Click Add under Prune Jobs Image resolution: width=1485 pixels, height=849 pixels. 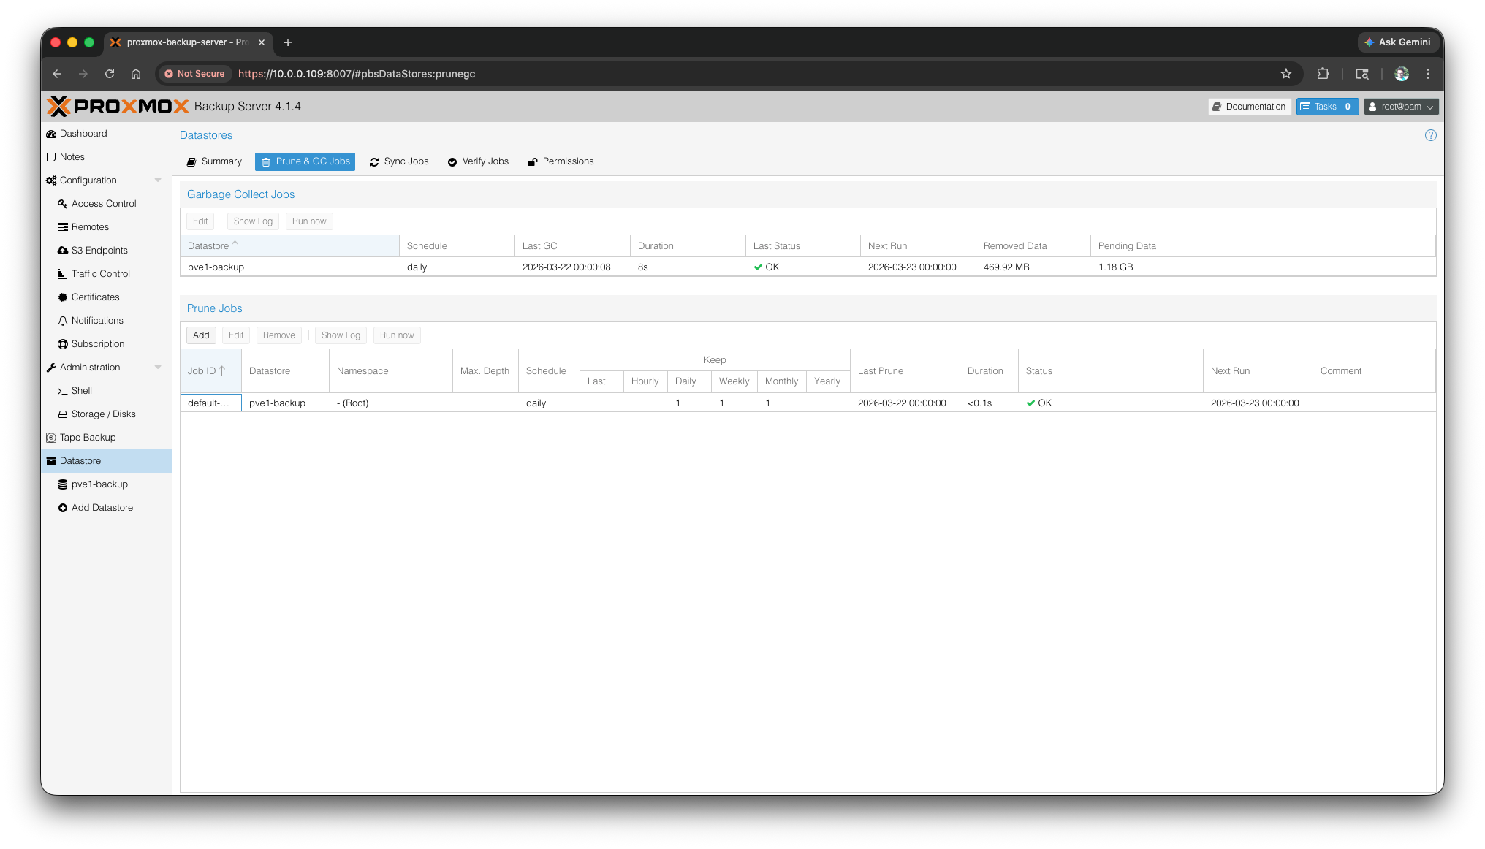(201, 335)
